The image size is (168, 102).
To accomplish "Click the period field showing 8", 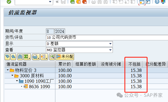I will 50,31.
